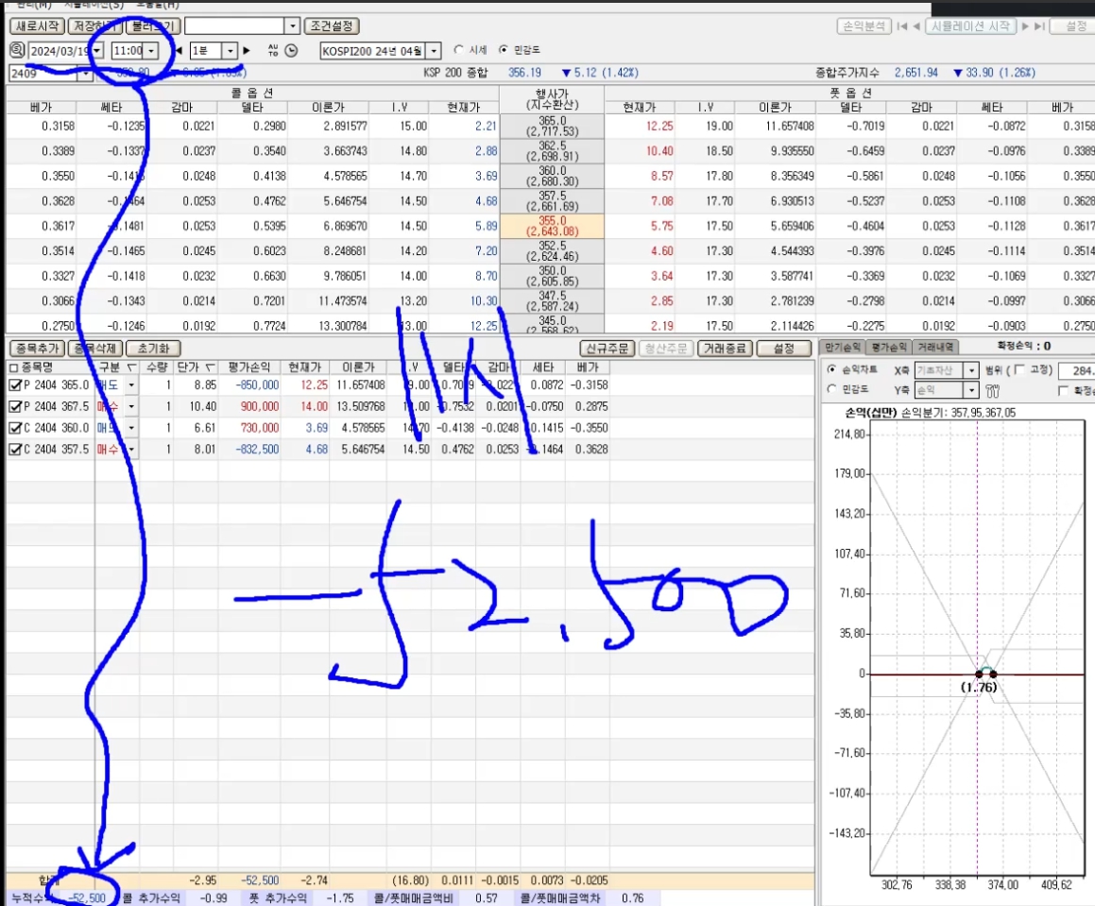Select the 시세 radio button
This screenshot has width=1095, height=906.
point(459,50)
